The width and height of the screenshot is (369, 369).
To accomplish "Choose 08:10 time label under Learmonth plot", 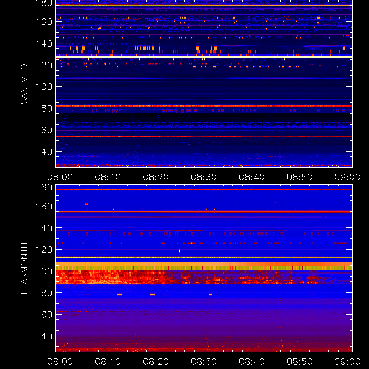I will [x=108, y=362].
